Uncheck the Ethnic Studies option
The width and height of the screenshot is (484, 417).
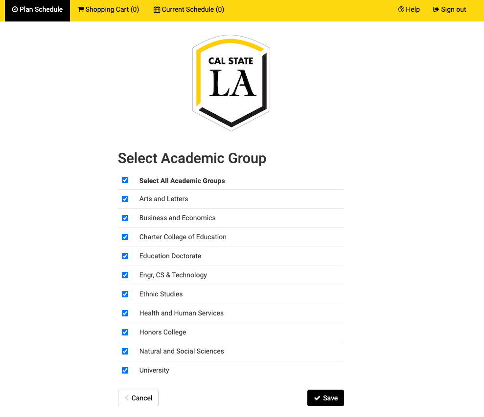coord(125,294)
